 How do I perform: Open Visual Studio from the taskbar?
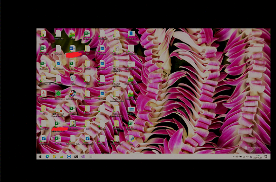pyautogui.click(x=83, y=157)
